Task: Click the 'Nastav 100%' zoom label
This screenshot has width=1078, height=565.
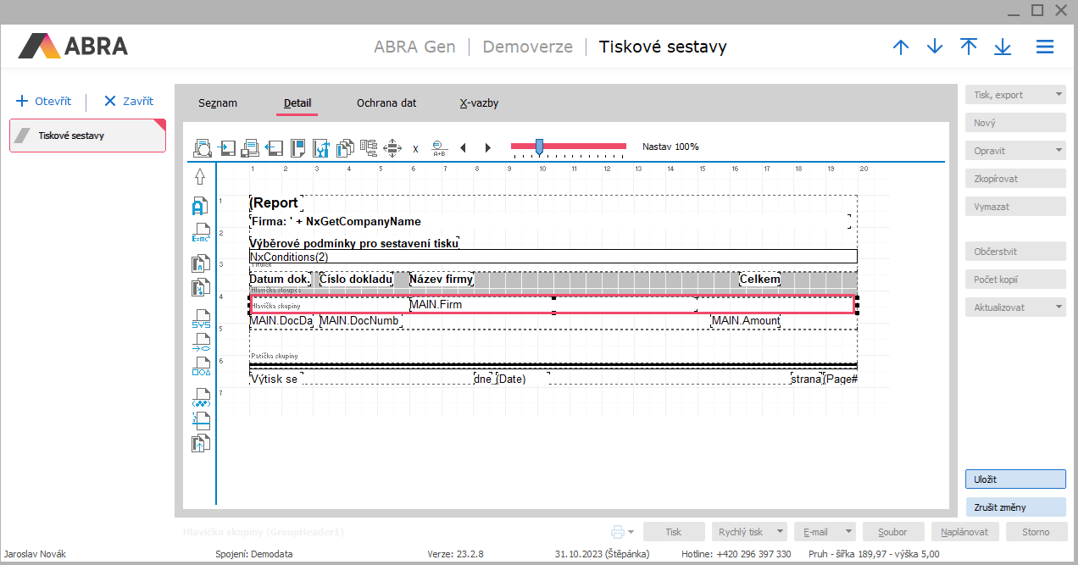Action: [670, 147]
